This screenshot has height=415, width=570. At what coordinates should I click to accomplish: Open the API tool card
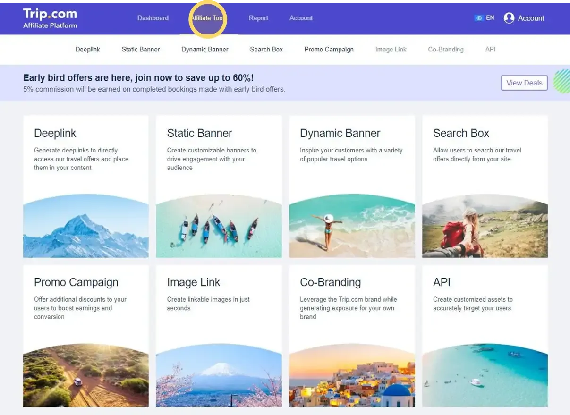coord(485,336)
